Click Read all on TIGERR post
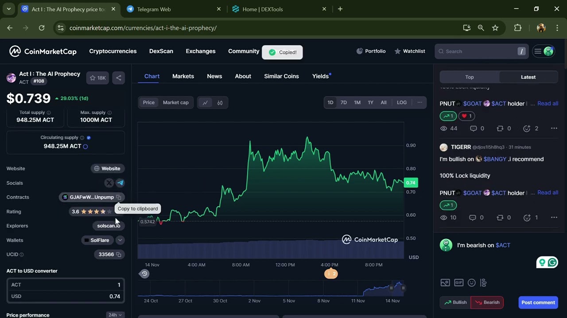The width and height of the screenshot is (567, 318). pyautogui.click(x=548, y=193)
